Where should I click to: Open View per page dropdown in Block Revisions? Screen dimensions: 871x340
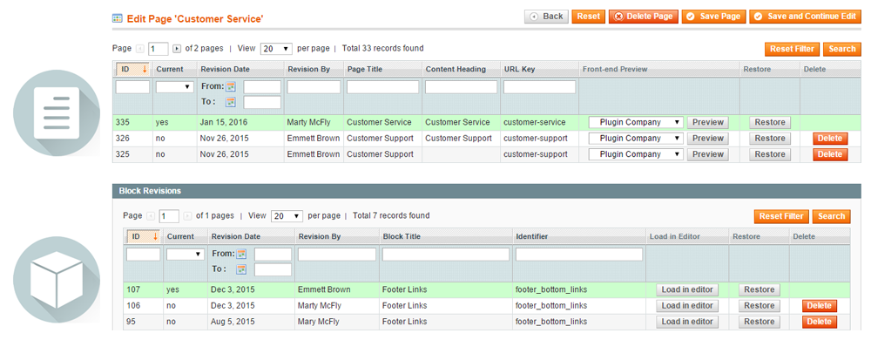click(287, 216)
